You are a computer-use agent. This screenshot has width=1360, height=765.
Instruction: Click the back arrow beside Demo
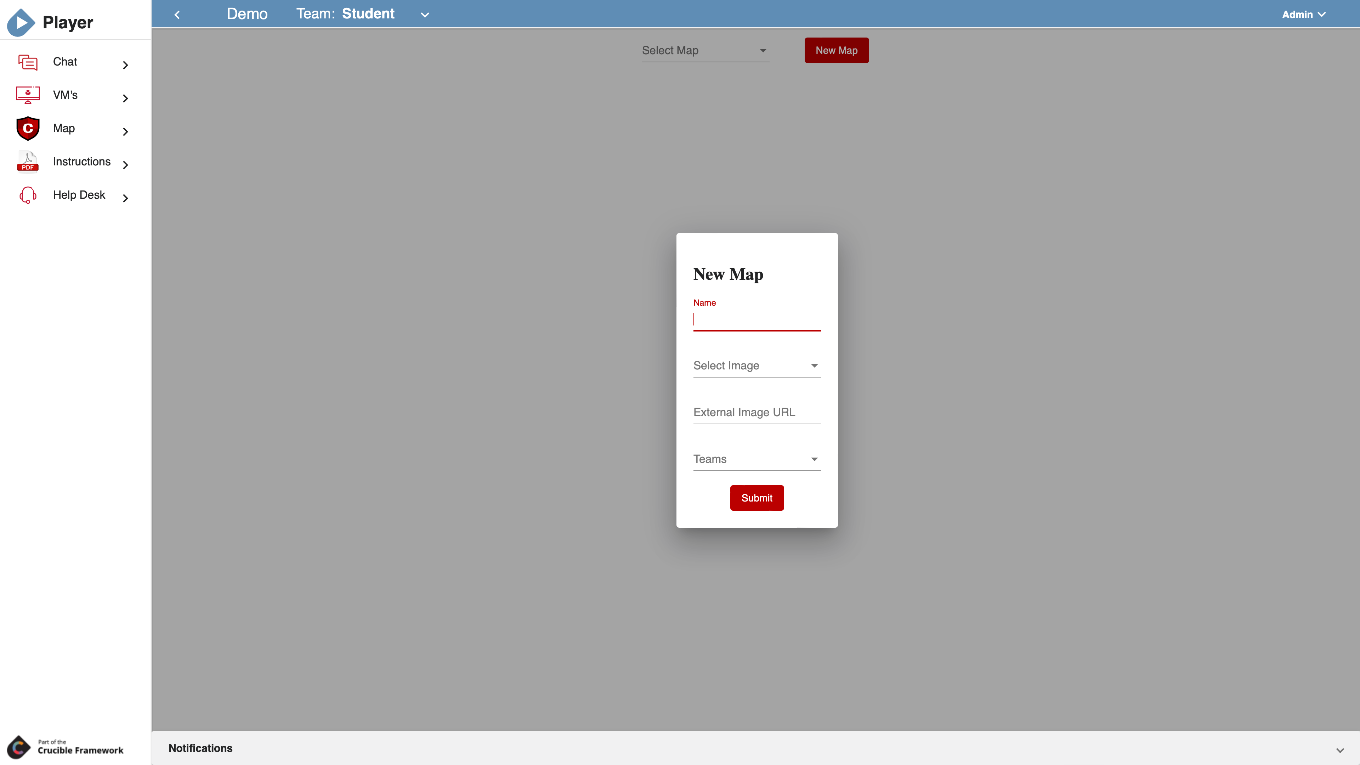pos(177,15)
